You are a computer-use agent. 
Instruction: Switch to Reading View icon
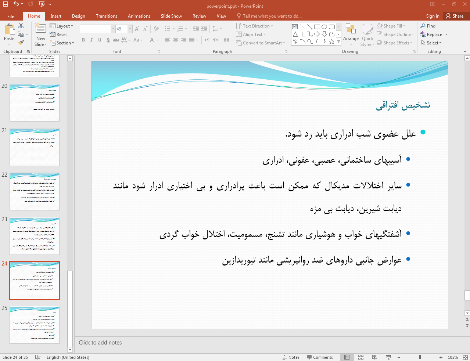coord(374,357)
